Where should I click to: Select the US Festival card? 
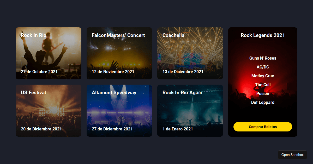point(48,111)
